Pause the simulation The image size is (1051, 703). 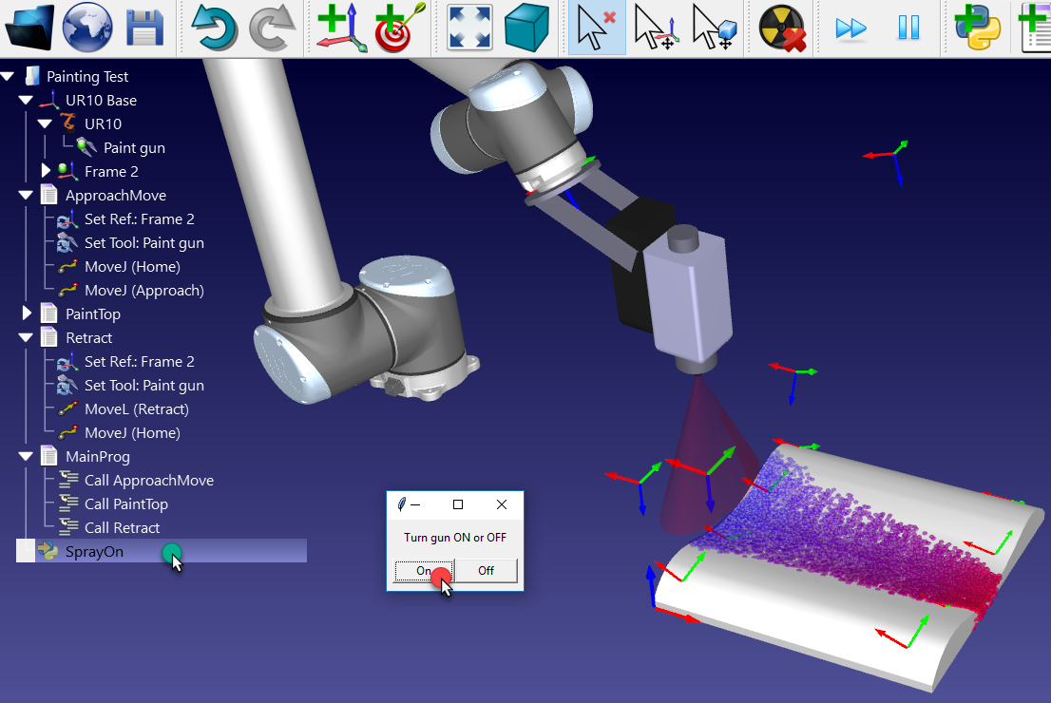(x=908, y=28)
